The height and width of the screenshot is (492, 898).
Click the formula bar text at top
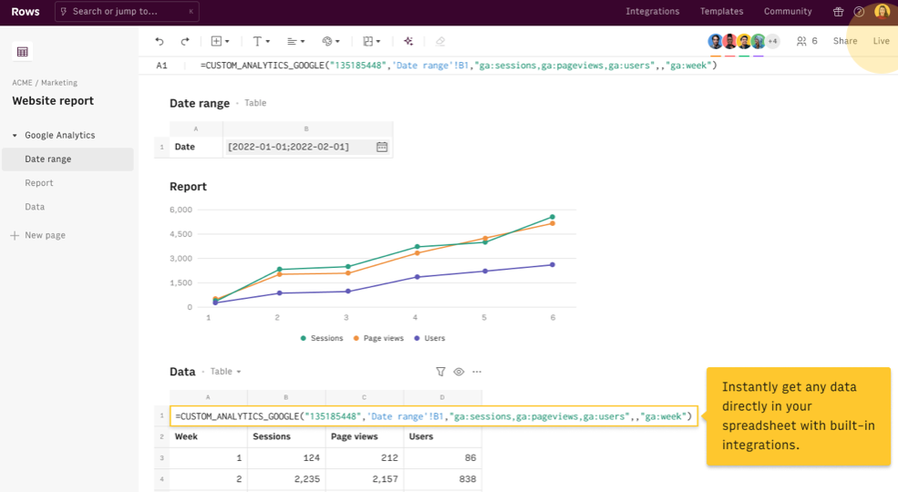(459, 66)
